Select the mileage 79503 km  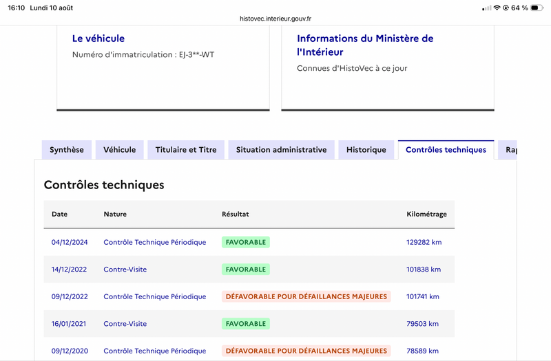click(422, 324)
